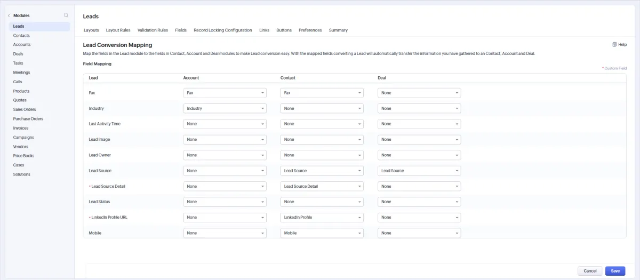The width and height of the screenshot is (640, 280).
Task: Switch to the Validation Rules tab
Action: point(153,30)
